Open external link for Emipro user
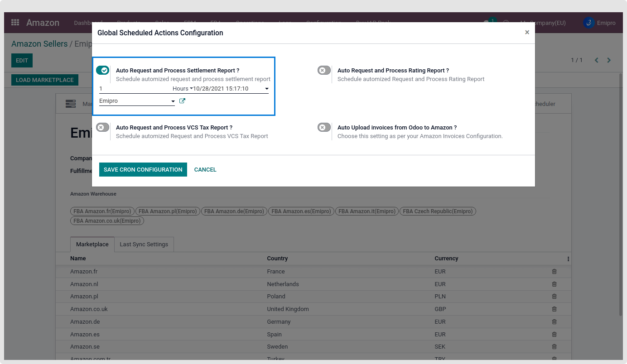This screenshot has height=364, width=627. pyautogui.click(x=182, y=101)
